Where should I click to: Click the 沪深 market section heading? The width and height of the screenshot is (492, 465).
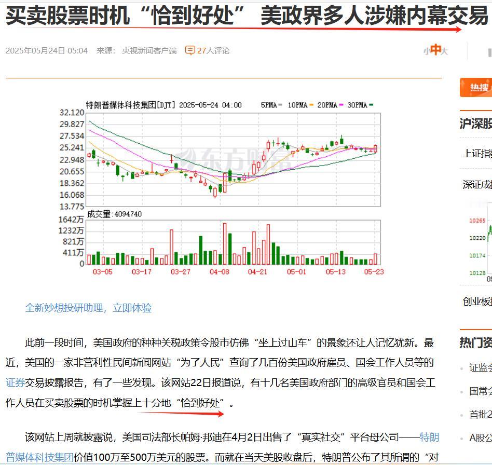[x=476, y=124]
